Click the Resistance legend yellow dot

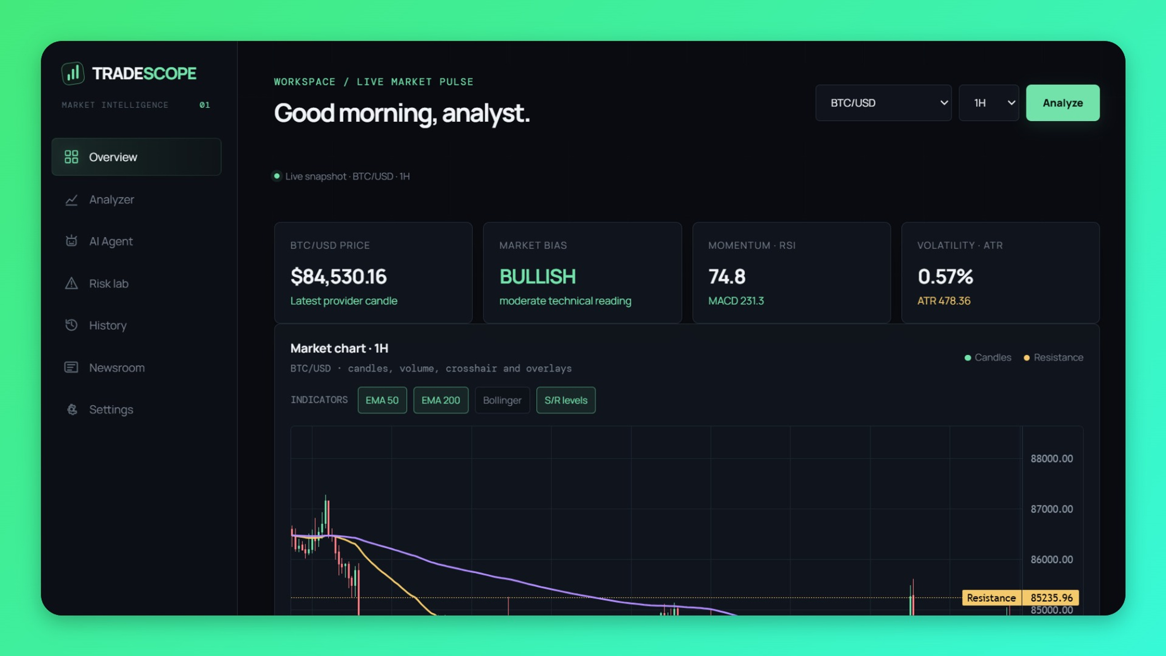pyautogui.click(x=1027, y=358)
